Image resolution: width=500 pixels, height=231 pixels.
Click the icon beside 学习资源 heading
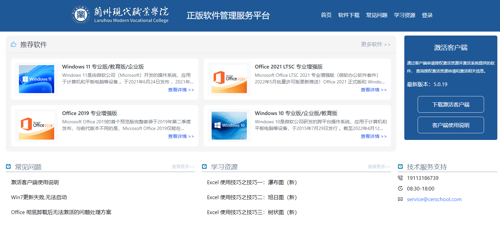coord(204,167)
